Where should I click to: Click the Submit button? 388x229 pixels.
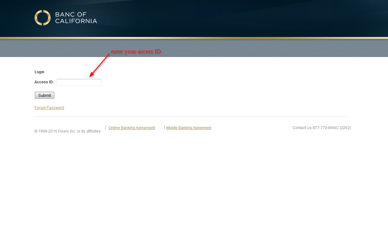tap(45, 95)
